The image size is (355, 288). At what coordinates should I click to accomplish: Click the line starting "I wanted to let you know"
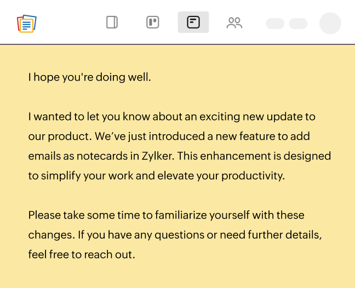pyautogui.click(x=171, y=117)
